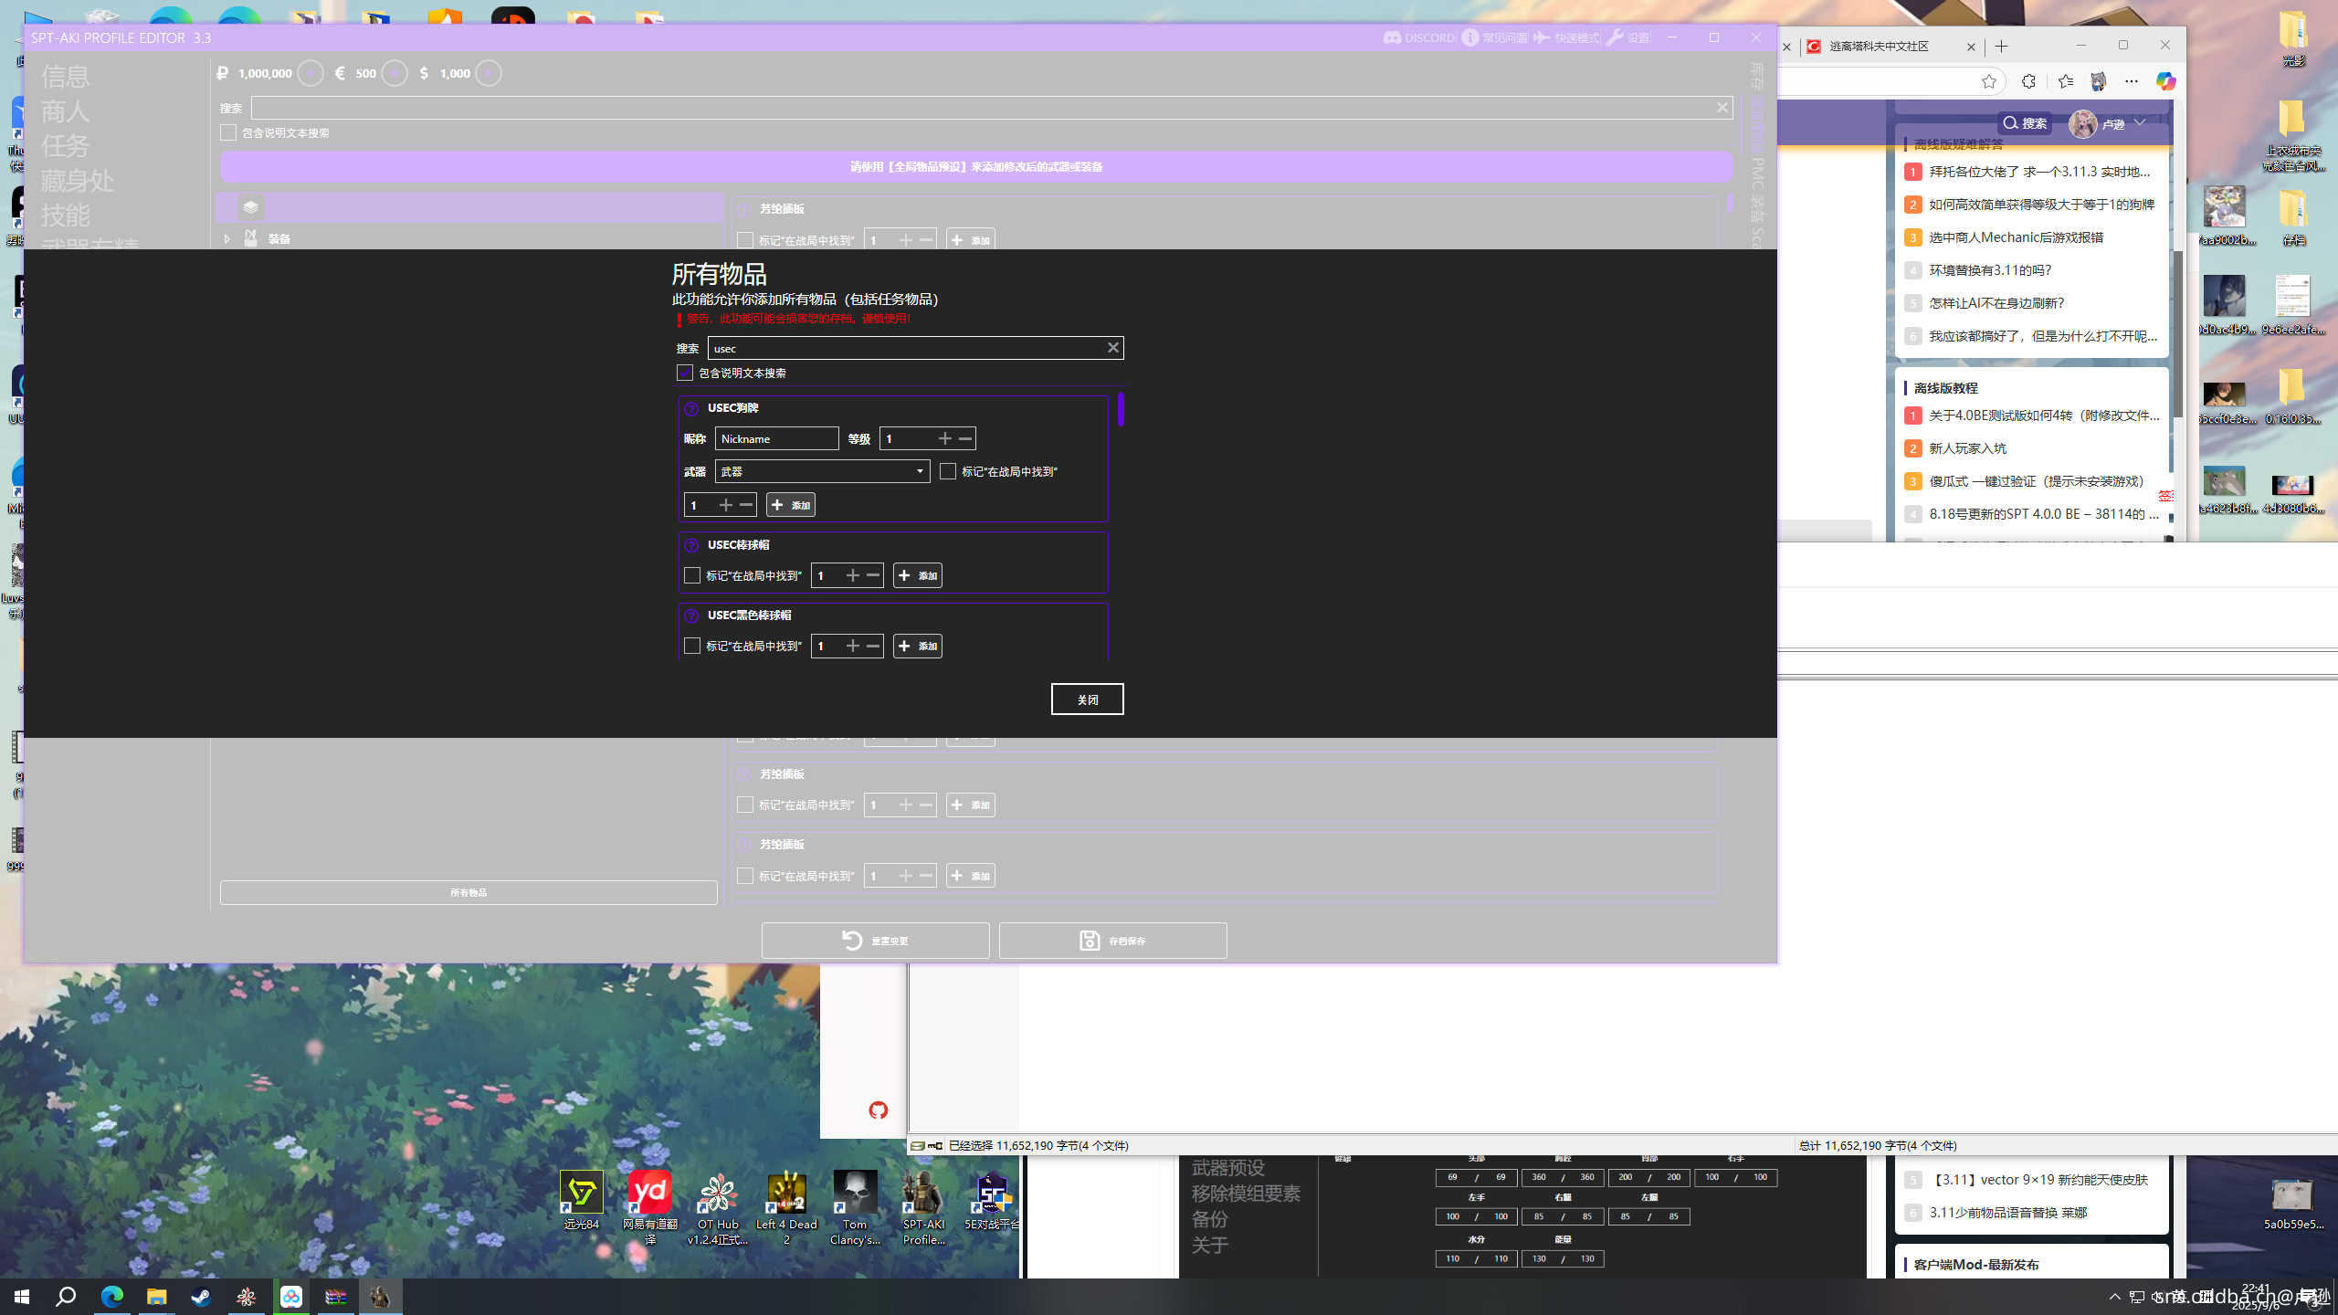The width and height of the screenshot is (2338, 1315).
Task: Click the reset changes button with the undo arrow
Action: pyautogui.click(x=875, y=941)
